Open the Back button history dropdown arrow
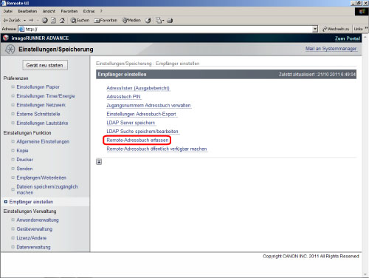Image resolution: width=369 pixels, height=278 pixels. 25,21
